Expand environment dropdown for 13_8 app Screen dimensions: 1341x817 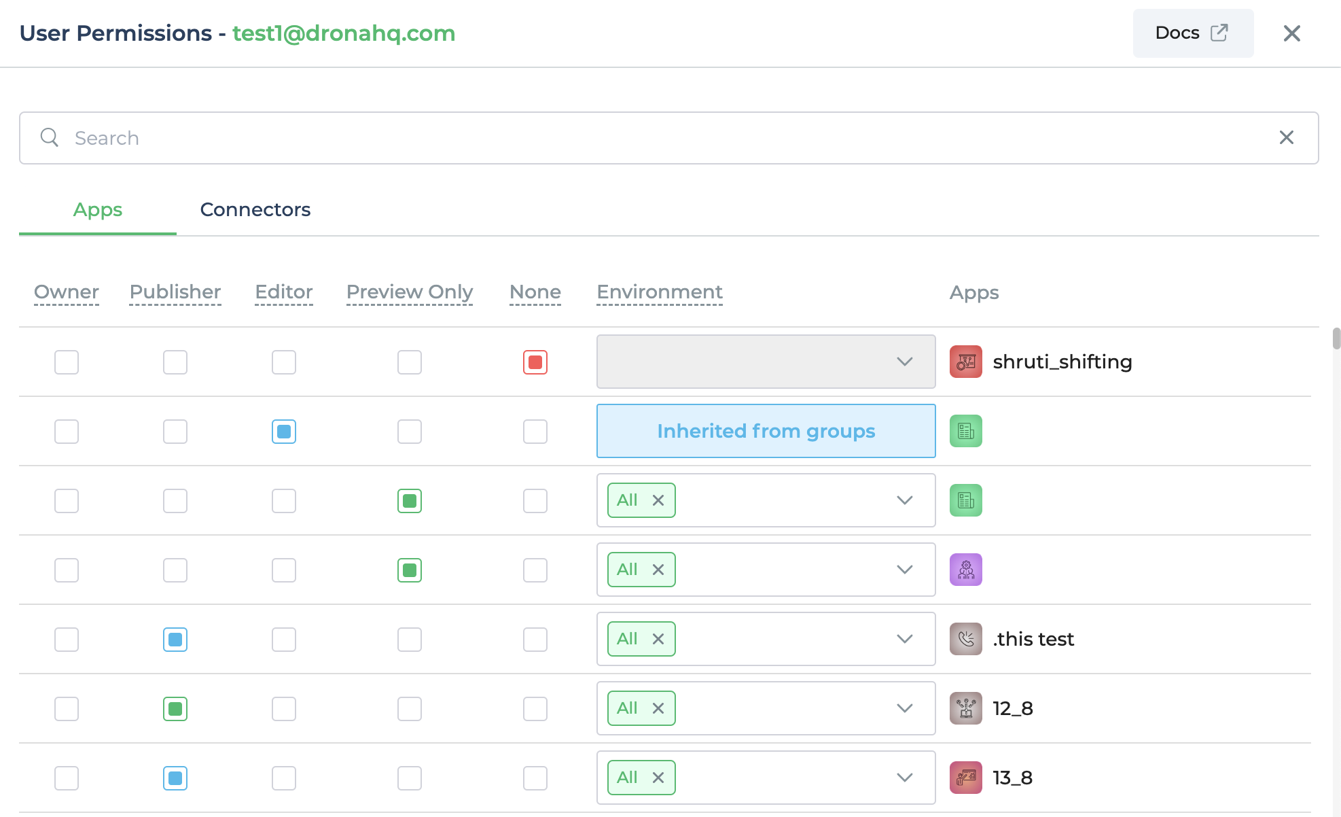point(904,777)
